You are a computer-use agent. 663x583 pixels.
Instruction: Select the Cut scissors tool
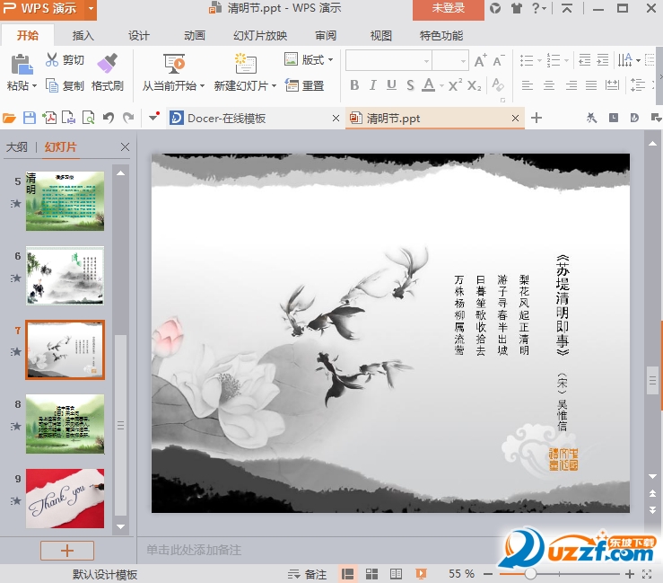coord(51,59)
